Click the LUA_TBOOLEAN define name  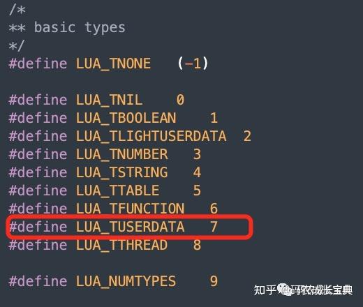point(126,118)
